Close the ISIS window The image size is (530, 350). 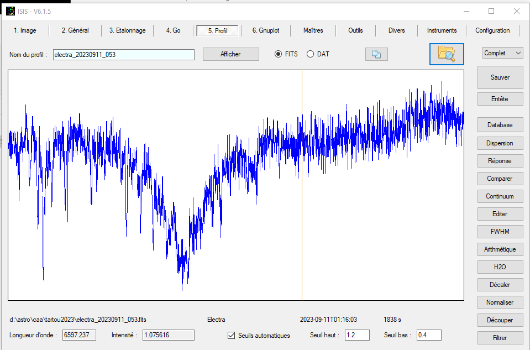point(517,11)
